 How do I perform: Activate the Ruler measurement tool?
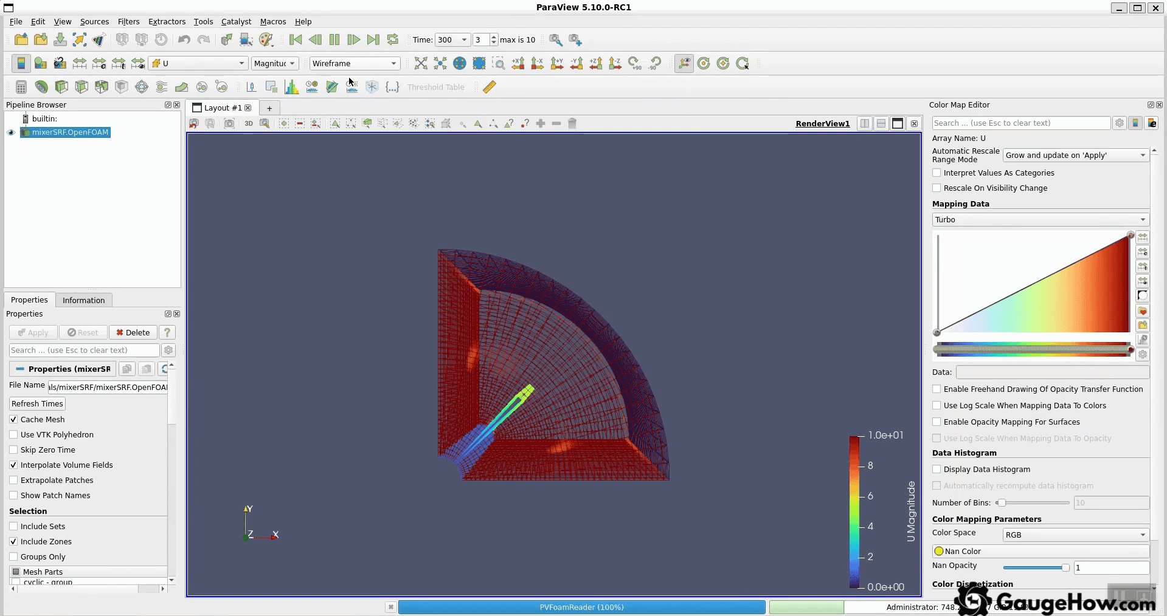point(488,87)
